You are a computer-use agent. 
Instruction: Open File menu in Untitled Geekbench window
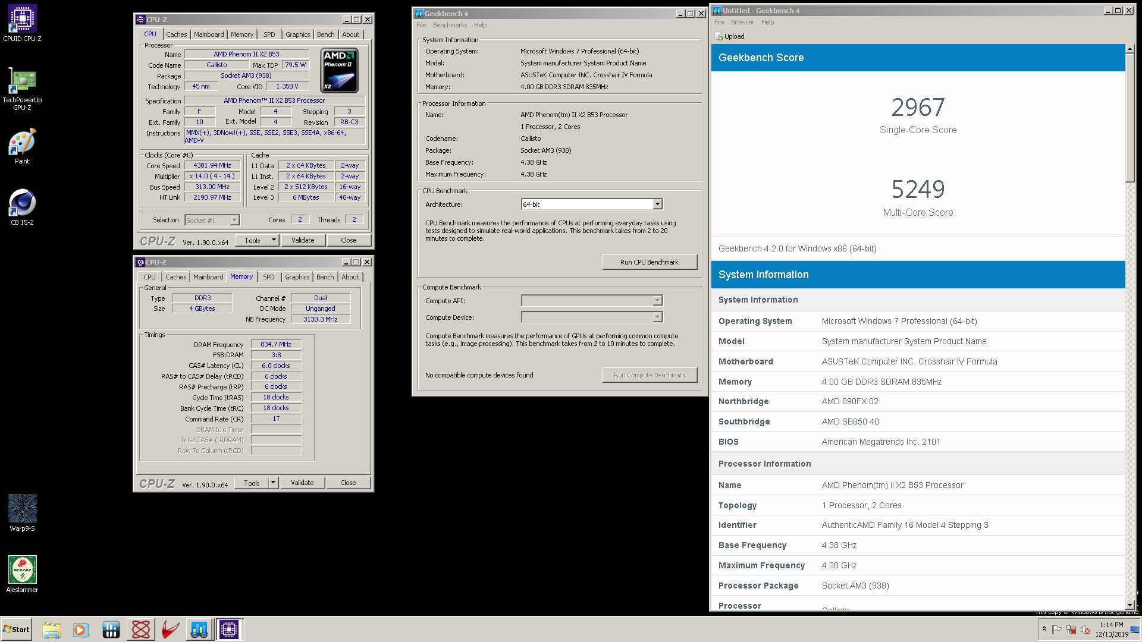click(719, 22)
